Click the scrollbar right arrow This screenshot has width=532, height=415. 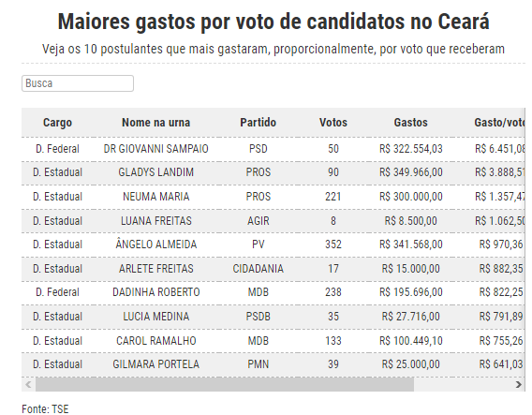point(518,385)
